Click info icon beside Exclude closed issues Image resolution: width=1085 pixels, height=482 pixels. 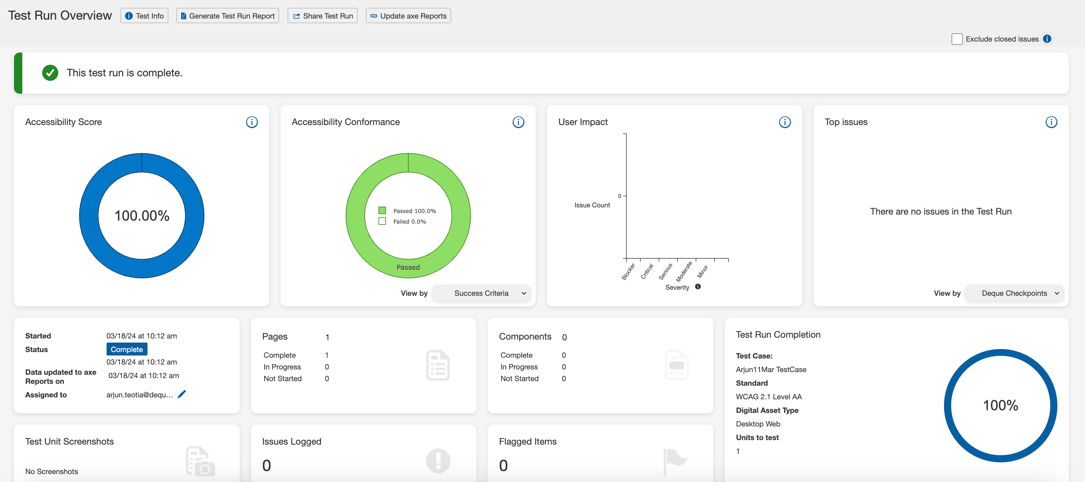(x=1047, y=39)
